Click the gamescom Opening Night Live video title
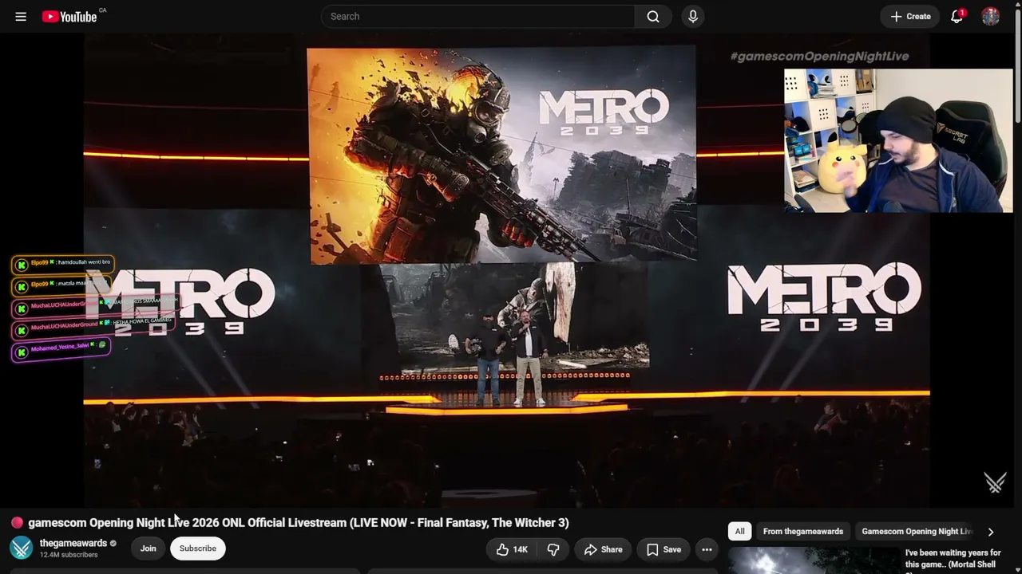This screenshot has height=574, width=1022. 299,523
